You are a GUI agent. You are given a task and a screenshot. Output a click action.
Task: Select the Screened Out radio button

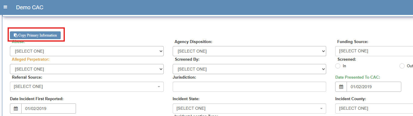402,66
